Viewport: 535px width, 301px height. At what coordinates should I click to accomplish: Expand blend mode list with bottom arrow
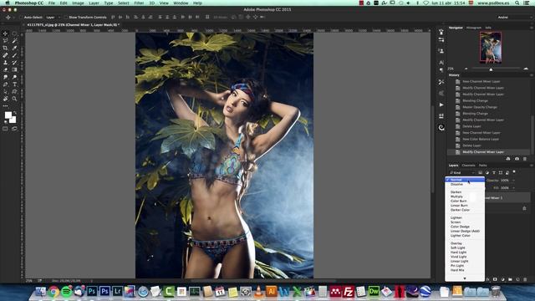[x=465, y=278]
